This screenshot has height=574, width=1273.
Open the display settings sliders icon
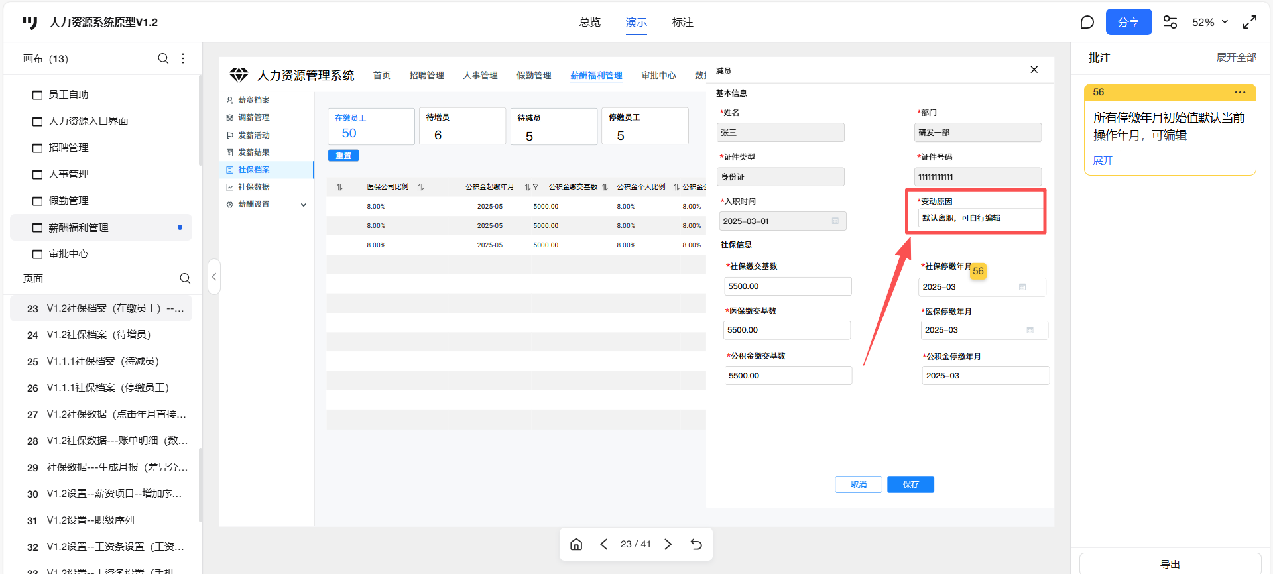[x=1170, y=23]
